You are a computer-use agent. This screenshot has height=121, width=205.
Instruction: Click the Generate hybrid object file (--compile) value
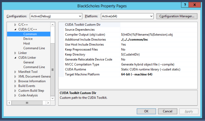pos(148,64)
